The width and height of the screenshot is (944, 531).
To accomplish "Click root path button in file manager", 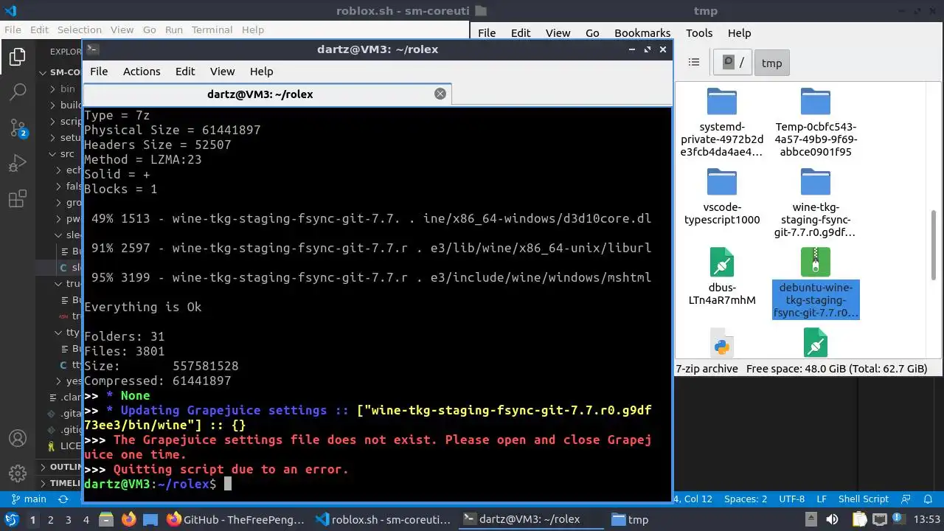I will click(733, 63).
